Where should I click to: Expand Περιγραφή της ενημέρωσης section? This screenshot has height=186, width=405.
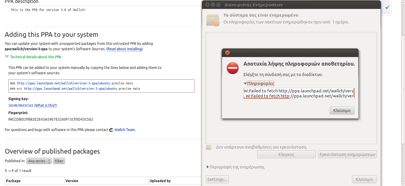pos(235,167)
